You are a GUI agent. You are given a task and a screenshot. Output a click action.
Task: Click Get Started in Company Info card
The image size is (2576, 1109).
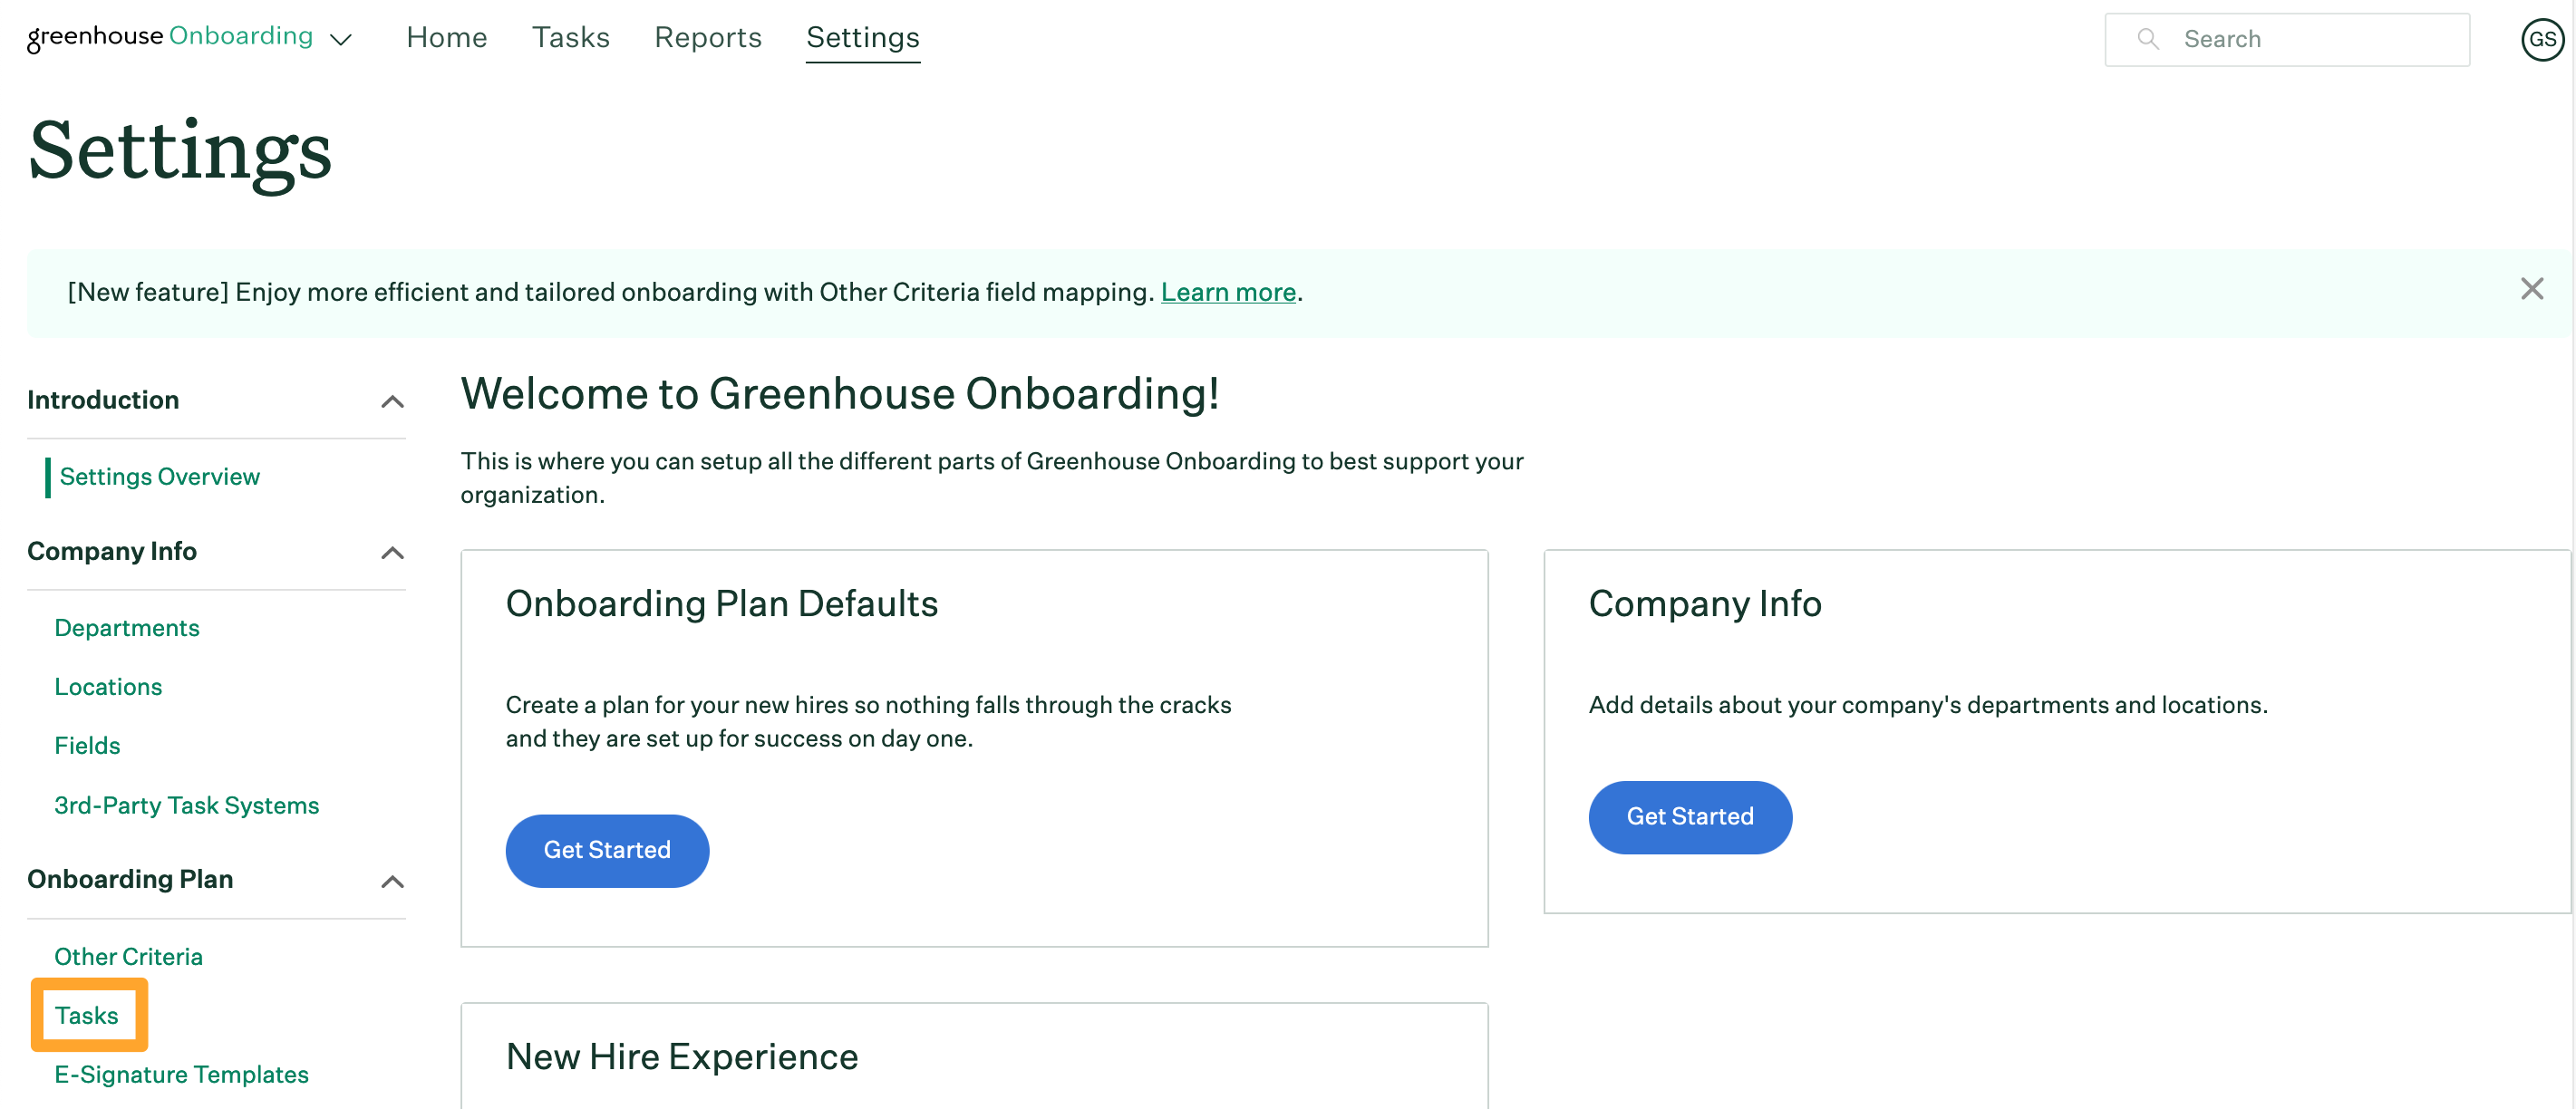pos(1690,817)
